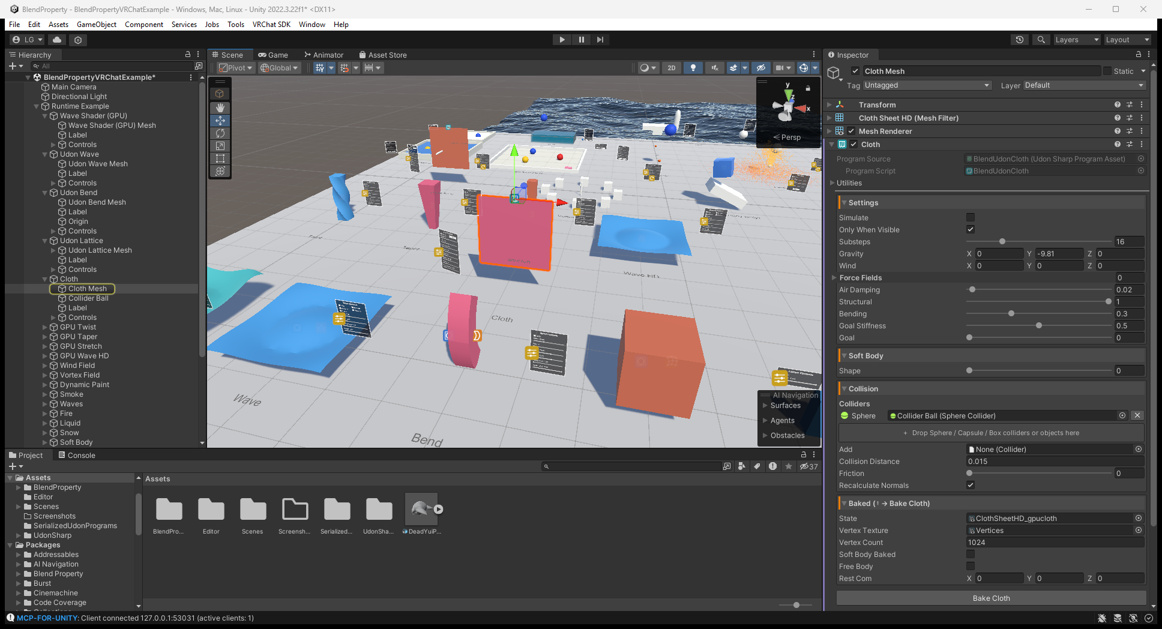The height and width of the screenshot is (629, 1162).
Task: Switch to the Console tab
Action: (77, 455)
